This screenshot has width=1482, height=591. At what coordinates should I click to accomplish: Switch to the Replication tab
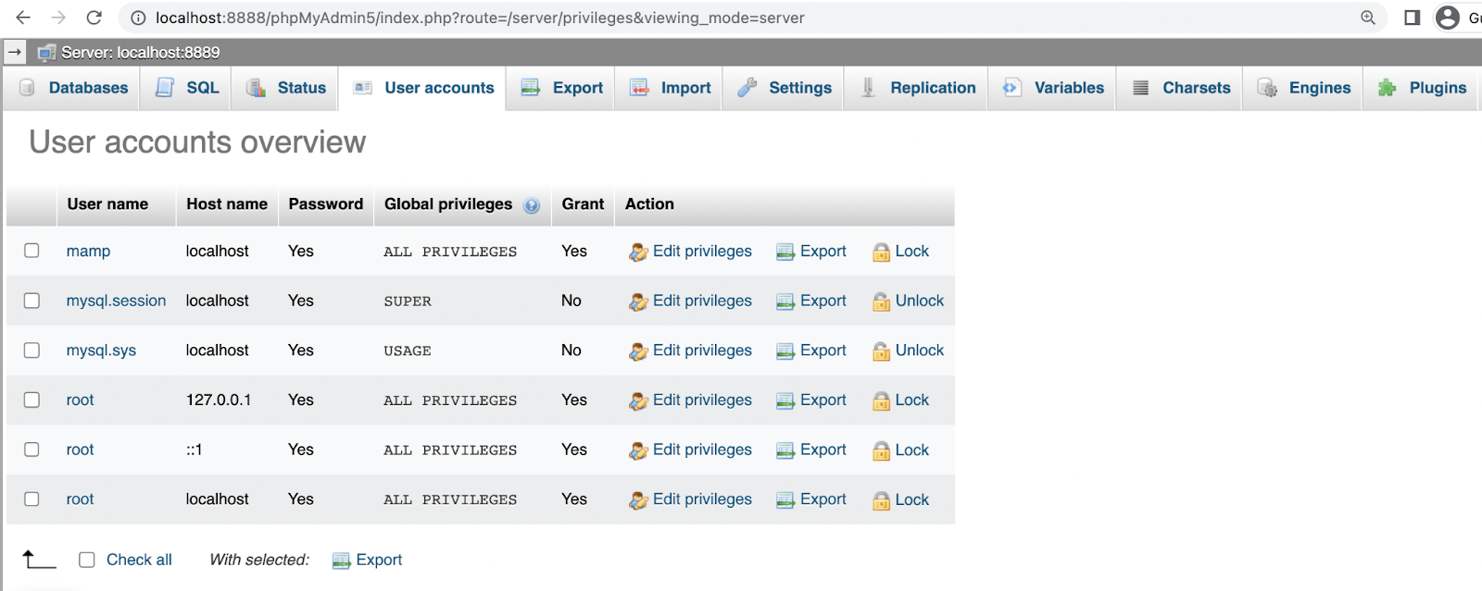pos(917,88)
